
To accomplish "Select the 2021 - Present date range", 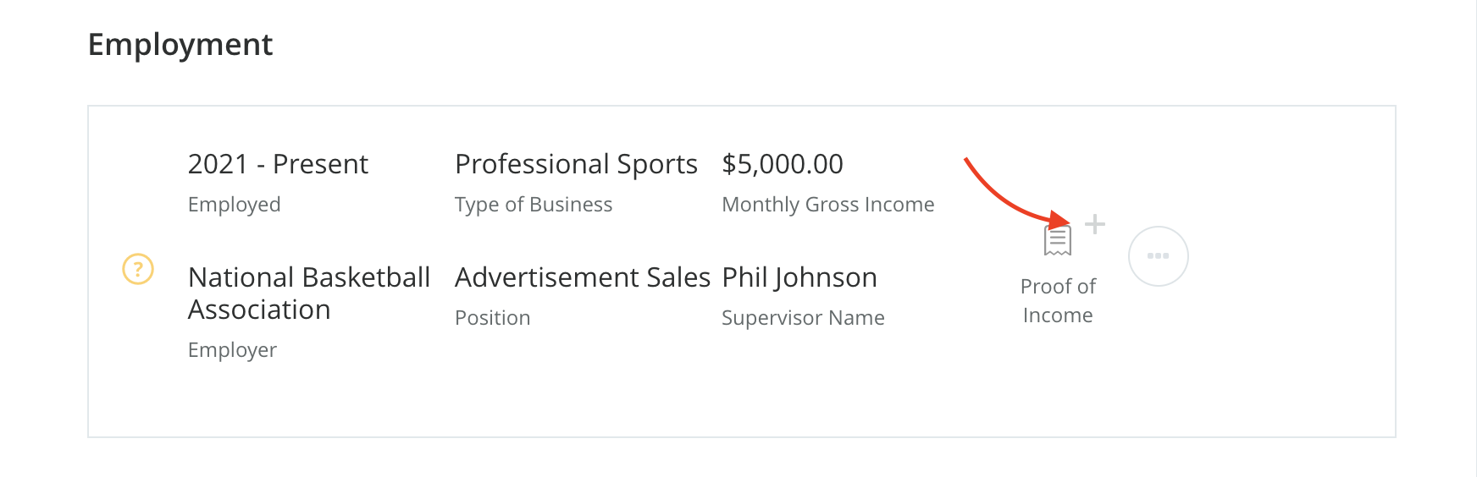I will (278, 163).
